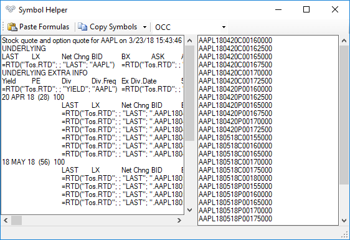Image resolution: width=350 pixels, height=240 pixels.
Task: Select symbol AAPL180518P00160000
Action: [235, 194]
